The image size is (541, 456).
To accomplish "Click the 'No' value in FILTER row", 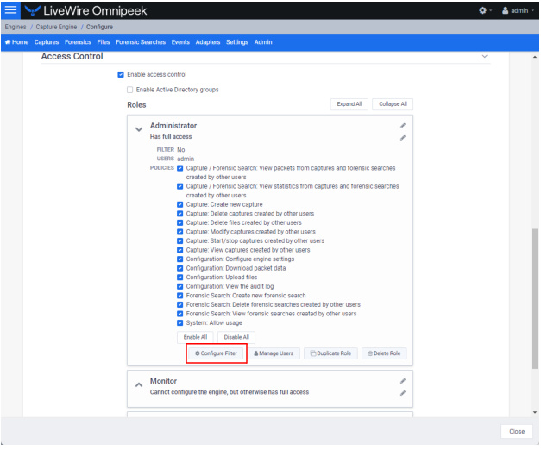I will [x=181, y=150].
